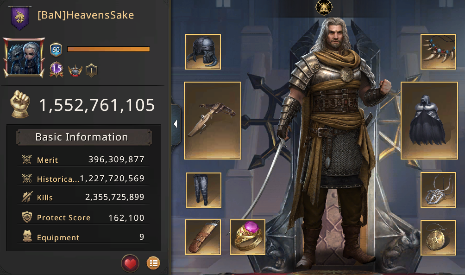465x275 pixels.
Task: Click the player avatar portrait
Action: pyautogui.click(x=24, y=58)
